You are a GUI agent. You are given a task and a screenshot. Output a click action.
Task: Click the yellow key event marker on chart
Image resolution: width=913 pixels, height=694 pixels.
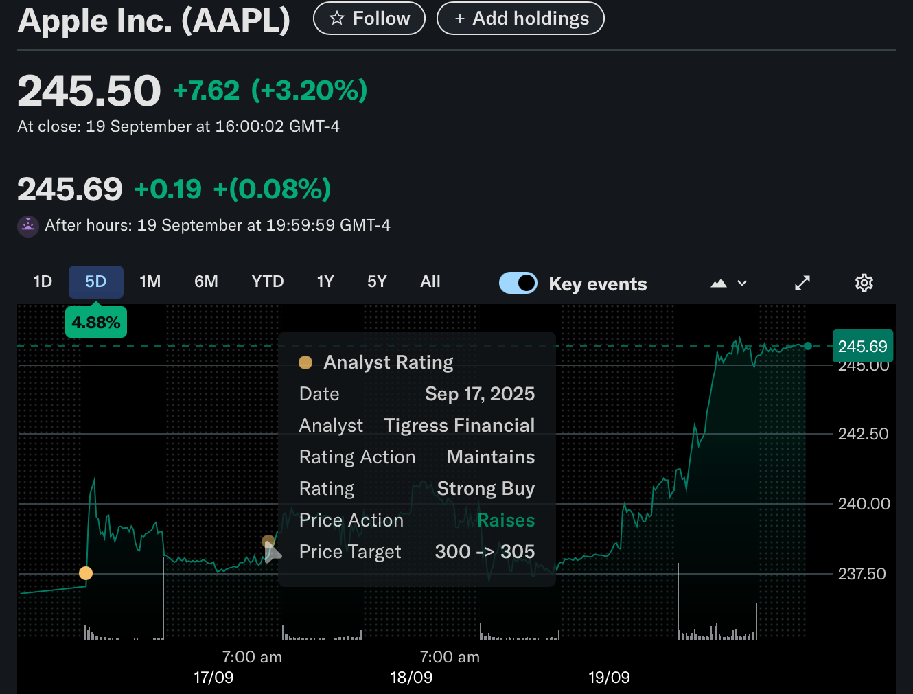[x=86, y=573]
